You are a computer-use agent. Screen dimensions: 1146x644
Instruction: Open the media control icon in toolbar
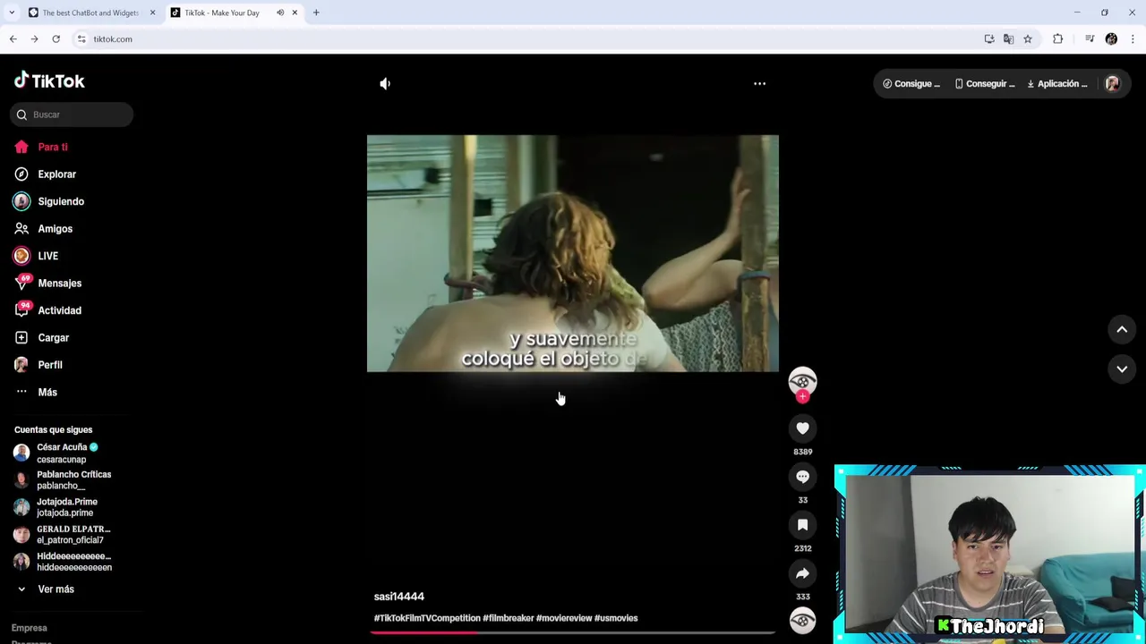click(x=1090, y=39)
